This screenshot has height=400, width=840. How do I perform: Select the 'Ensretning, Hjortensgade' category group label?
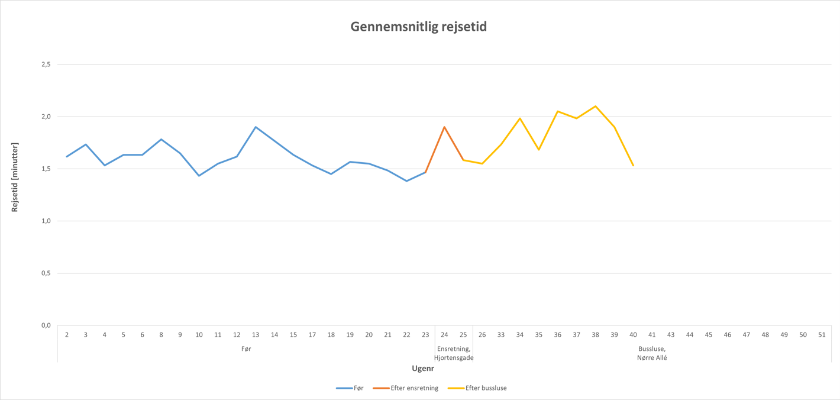[x=454, y=353]
